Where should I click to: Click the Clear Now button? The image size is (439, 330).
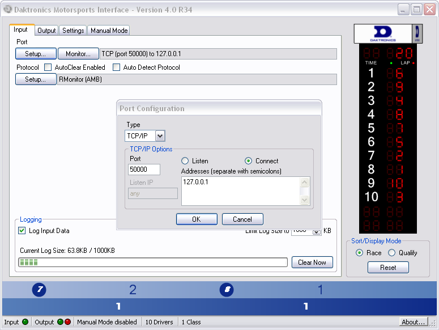click(312, 263)
